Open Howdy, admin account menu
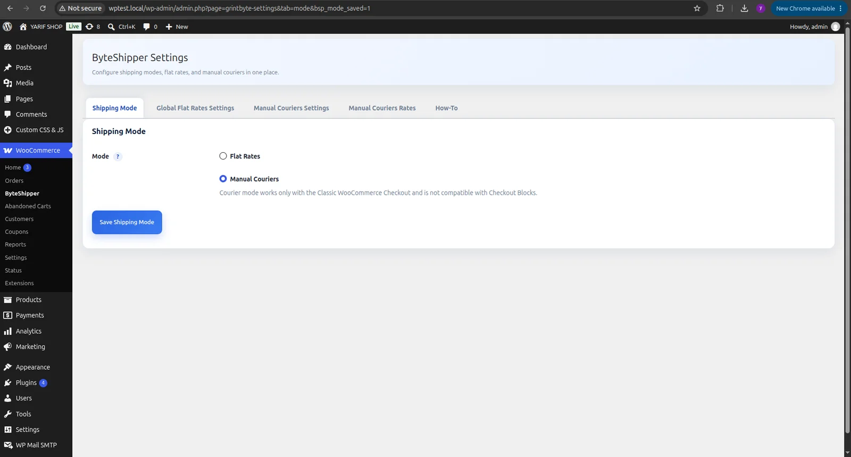Image resolution: width=851 pixels, height=457 pixels. pos(814,27)
